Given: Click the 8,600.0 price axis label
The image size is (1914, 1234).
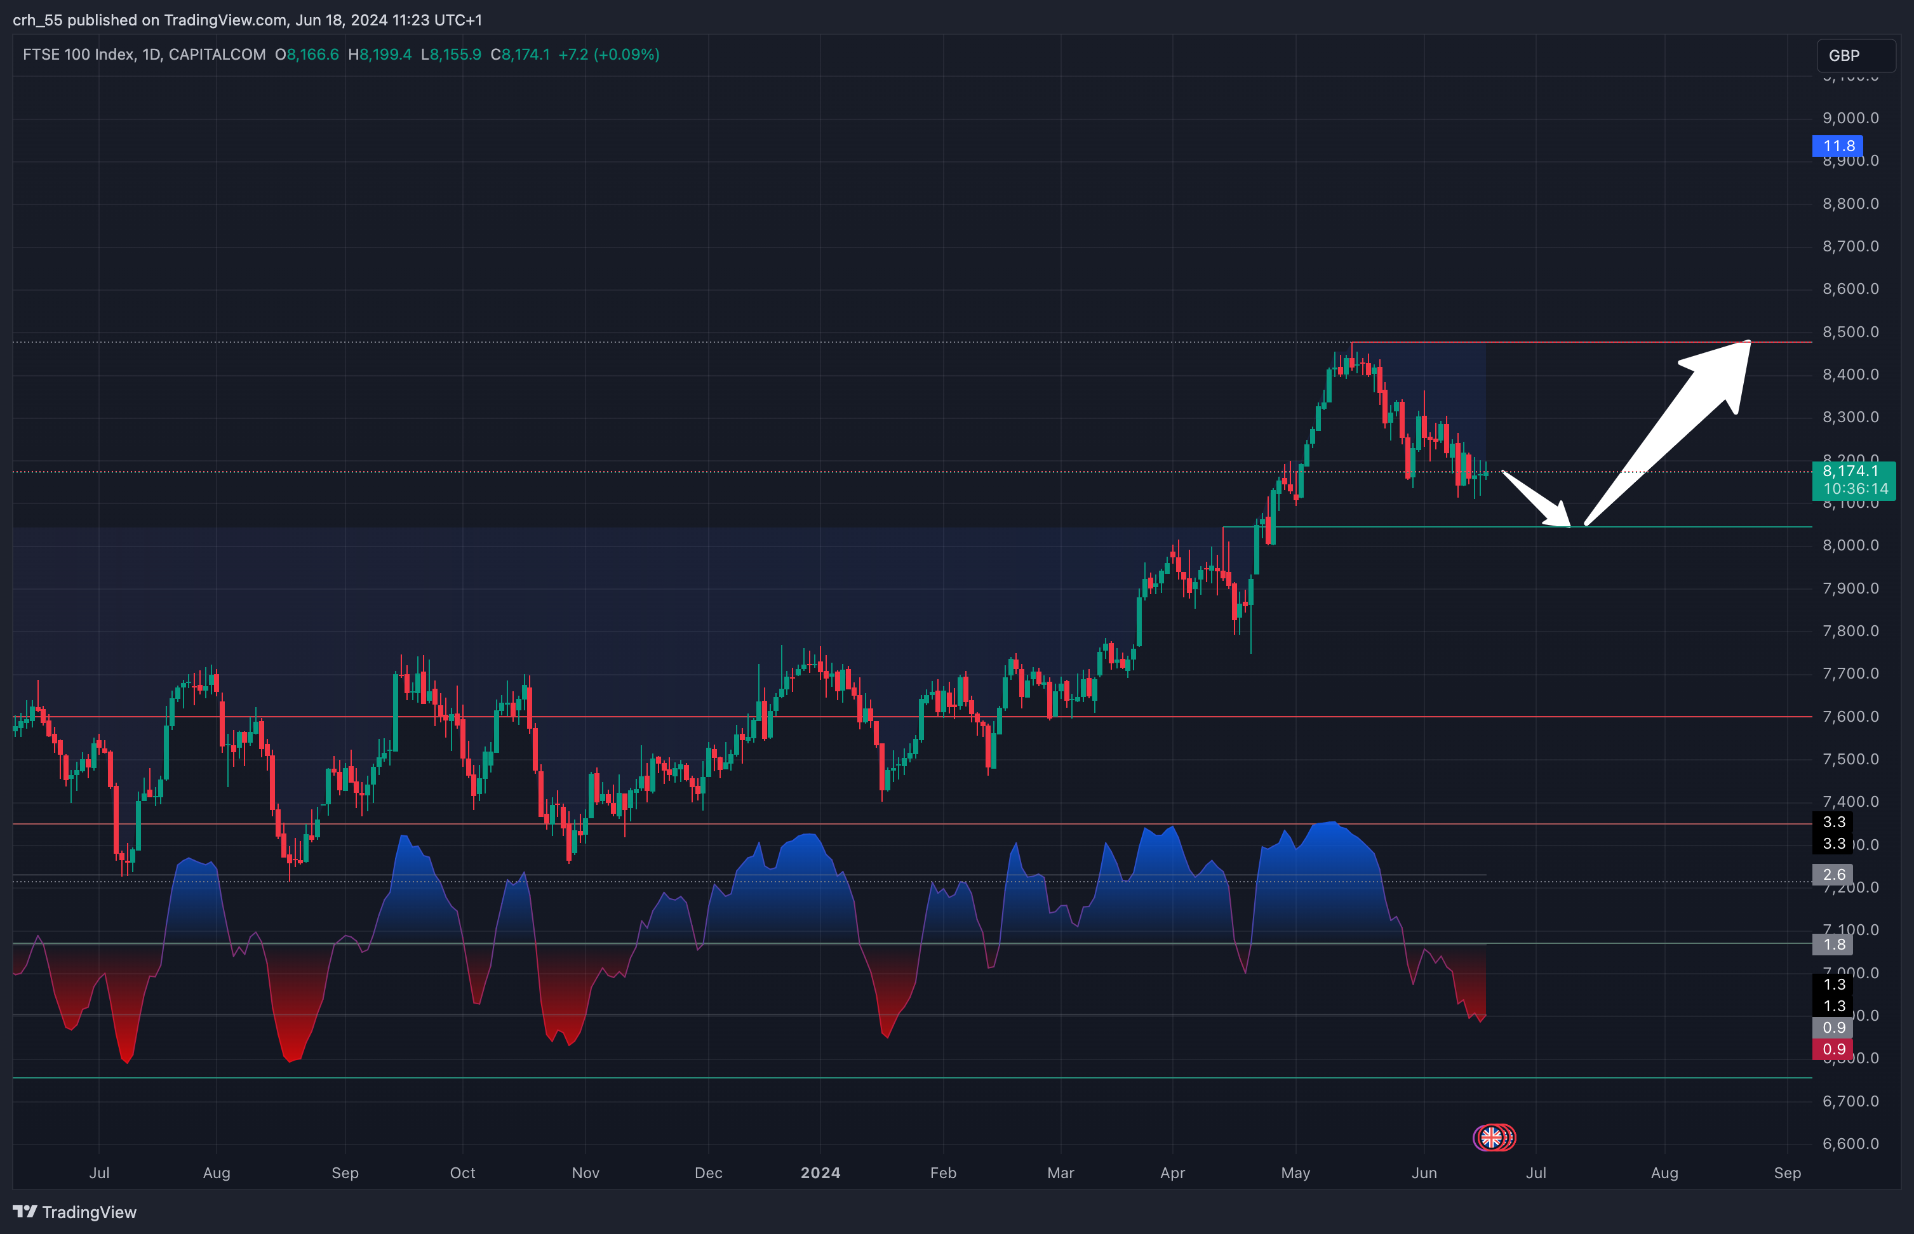Looking at the screenshot, I should [x=1850, y=288].
